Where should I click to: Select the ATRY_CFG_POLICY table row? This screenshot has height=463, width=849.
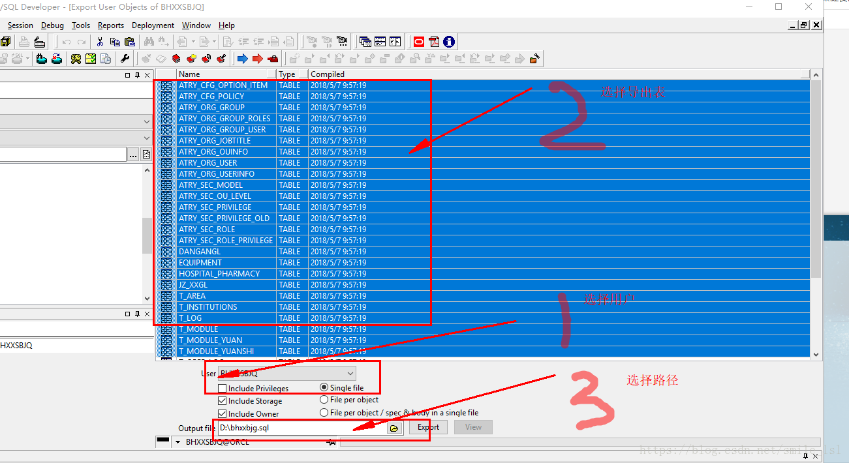tap(483, 97)
